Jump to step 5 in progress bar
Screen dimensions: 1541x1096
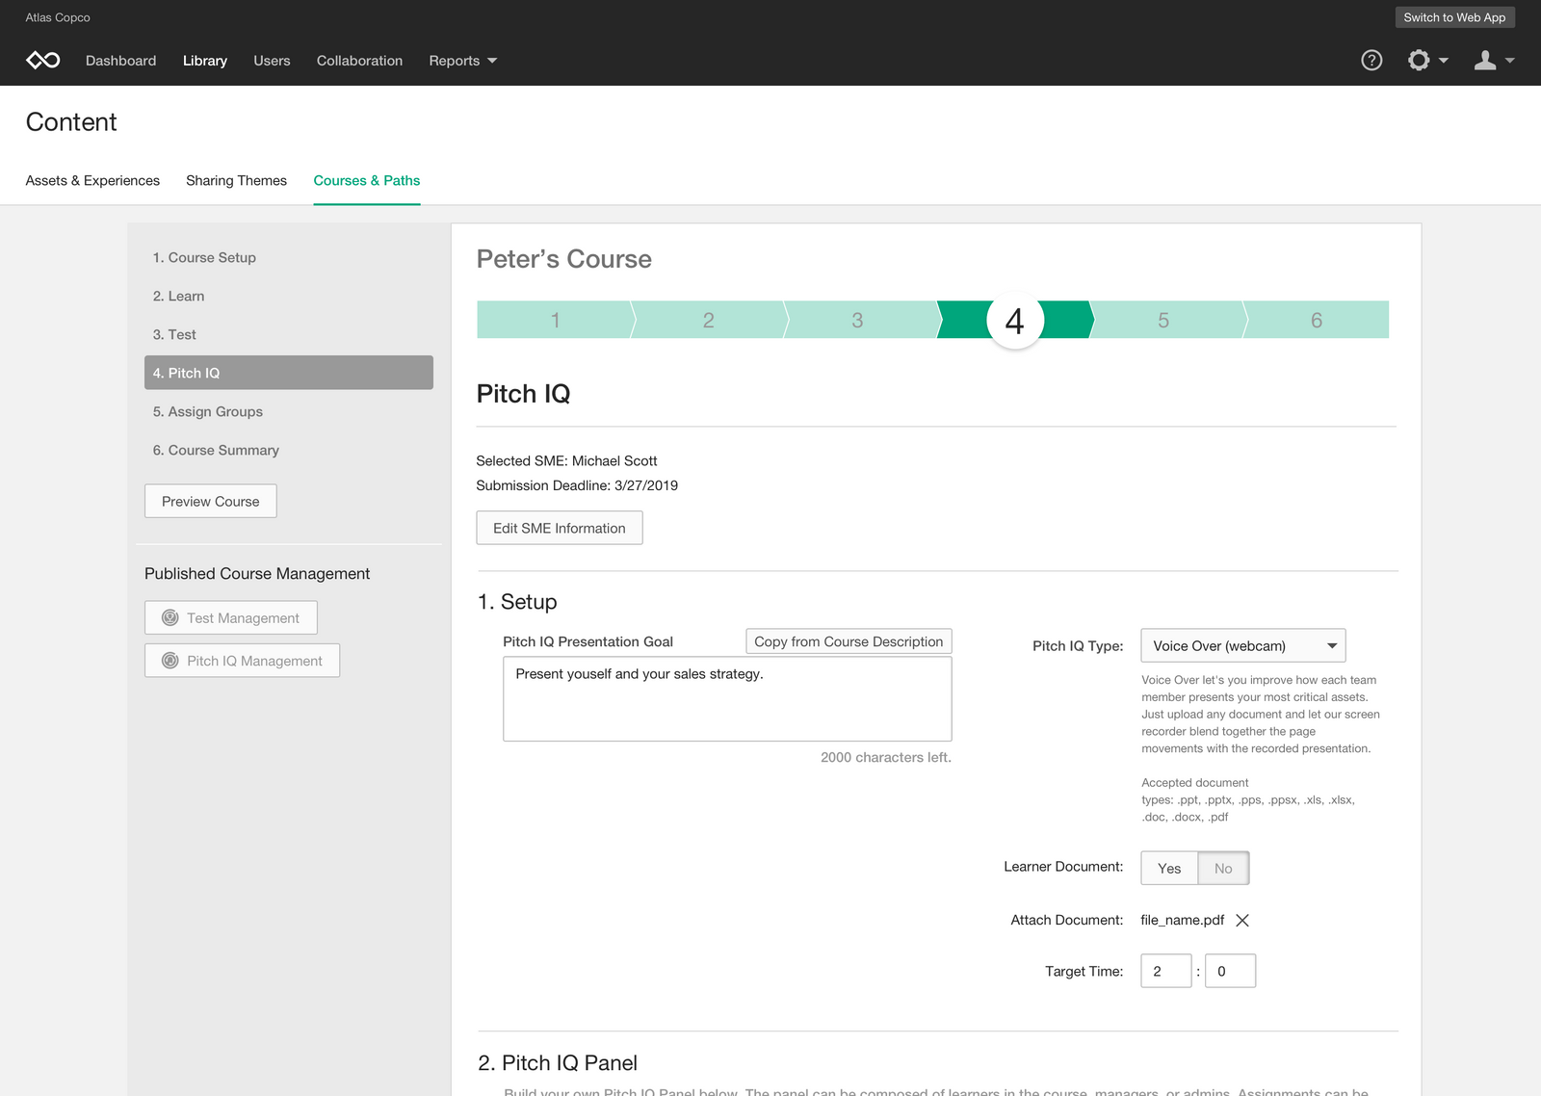click(1163, 321)
